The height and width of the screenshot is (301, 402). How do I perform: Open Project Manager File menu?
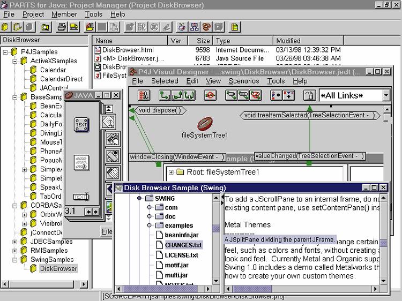9,14
